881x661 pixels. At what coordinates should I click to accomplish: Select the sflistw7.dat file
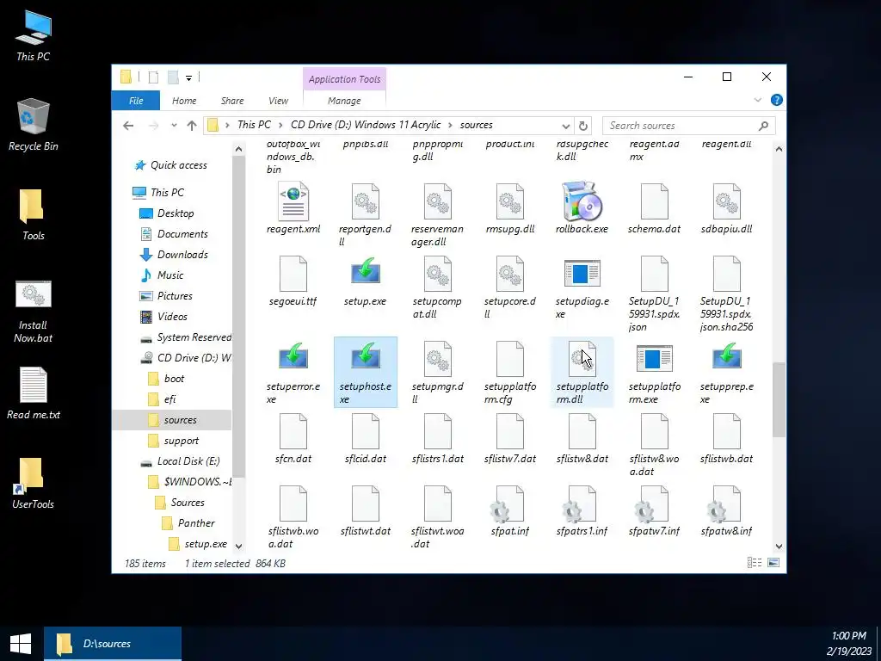[x=509, y=438]
